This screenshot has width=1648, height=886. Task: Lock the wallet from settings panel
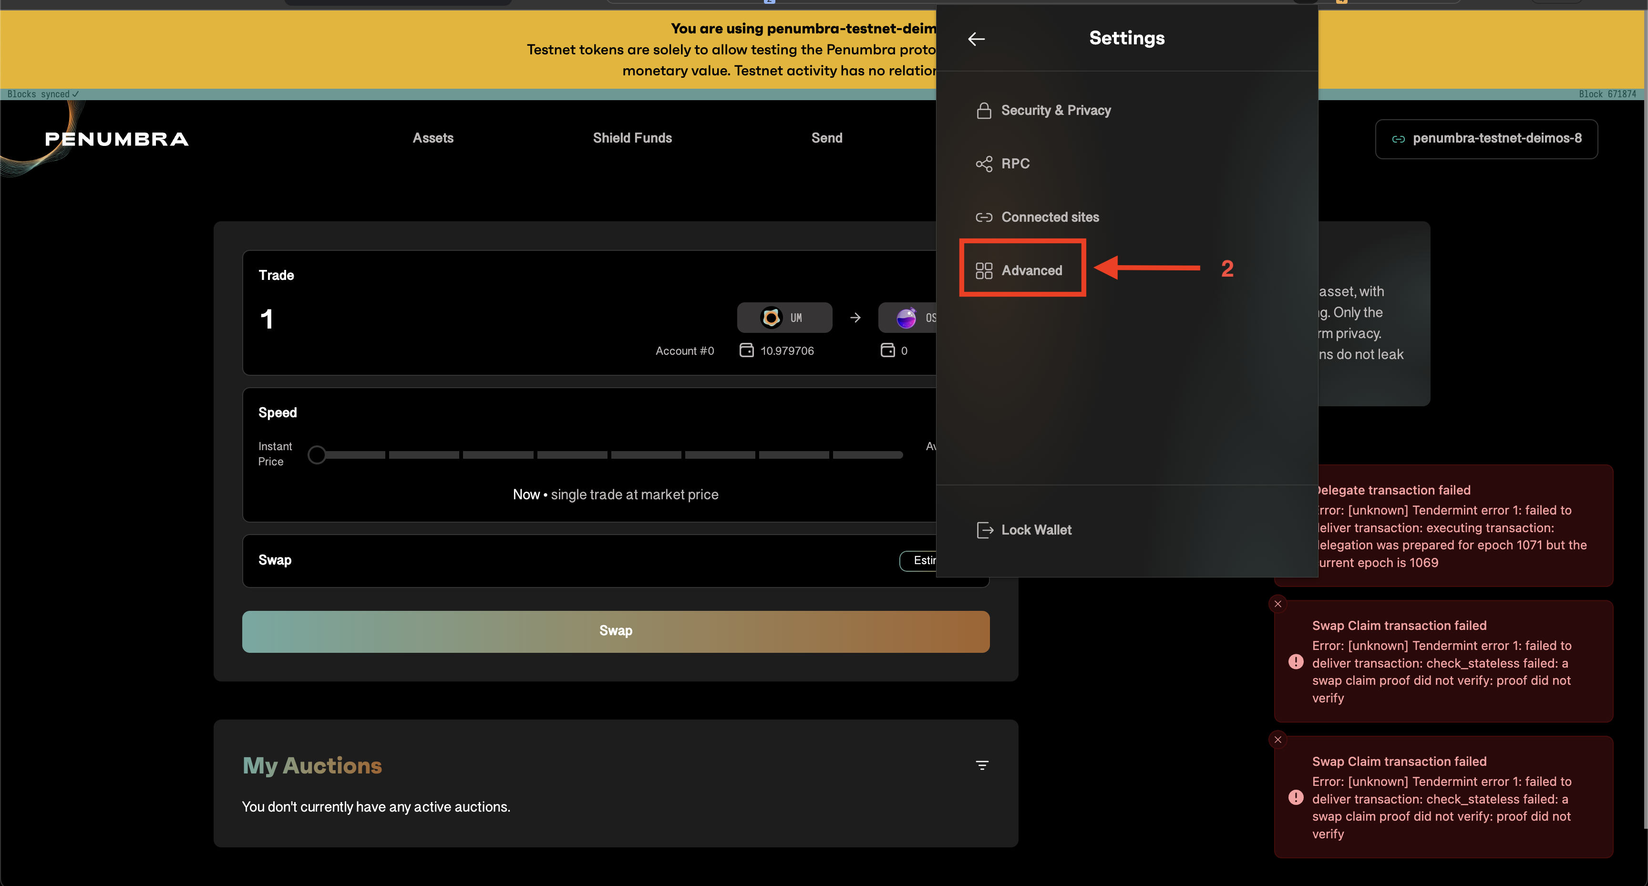coord(1024,530)
